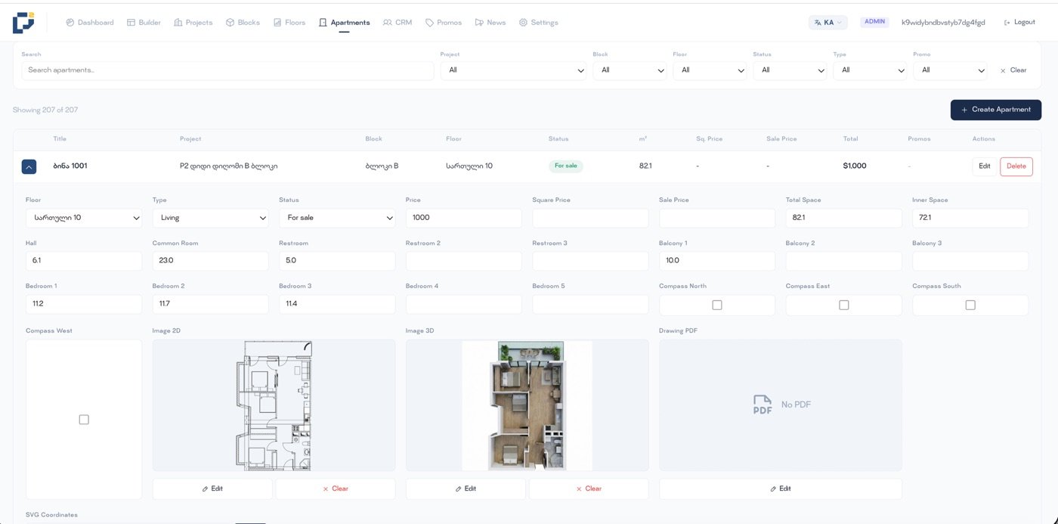Switch to the Projects tab
Screen dimensions: 1058x524
[x=193, y=23]
